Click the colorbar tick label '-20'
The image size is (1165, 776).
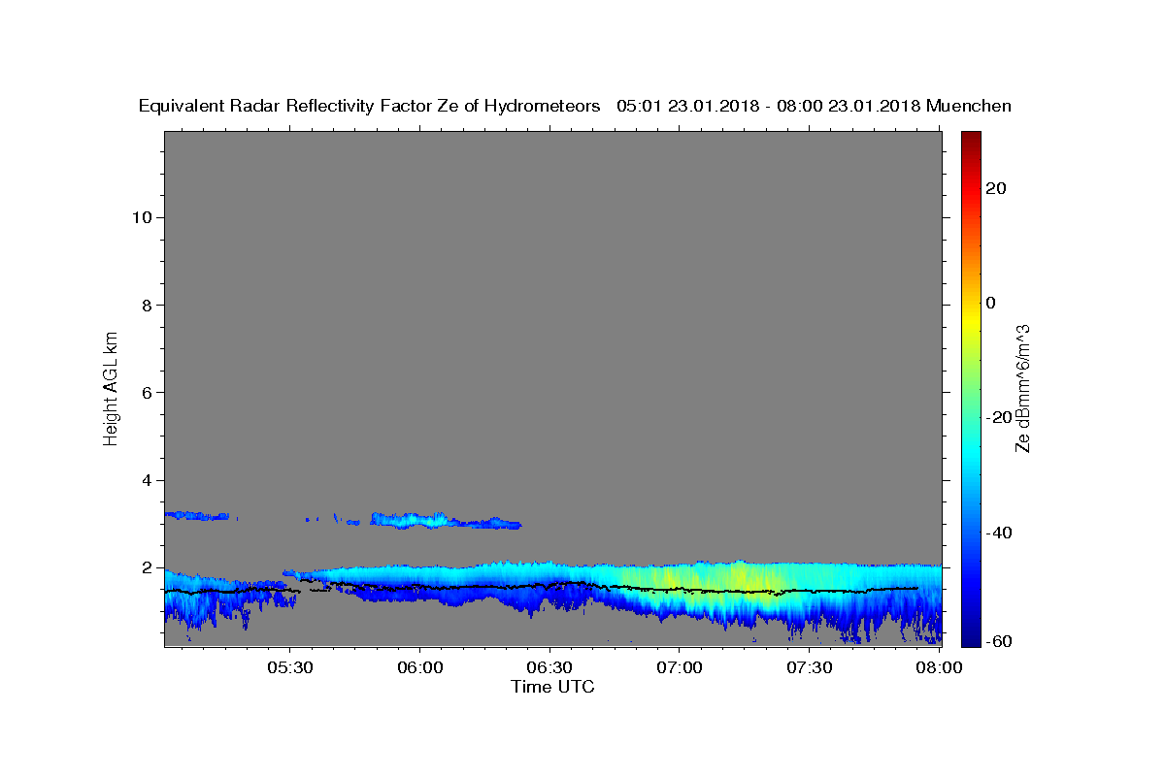point(997,417)
